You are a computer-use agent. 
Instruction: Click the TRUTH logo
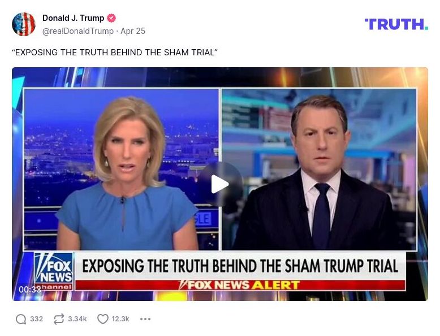[x=396, y=24]
